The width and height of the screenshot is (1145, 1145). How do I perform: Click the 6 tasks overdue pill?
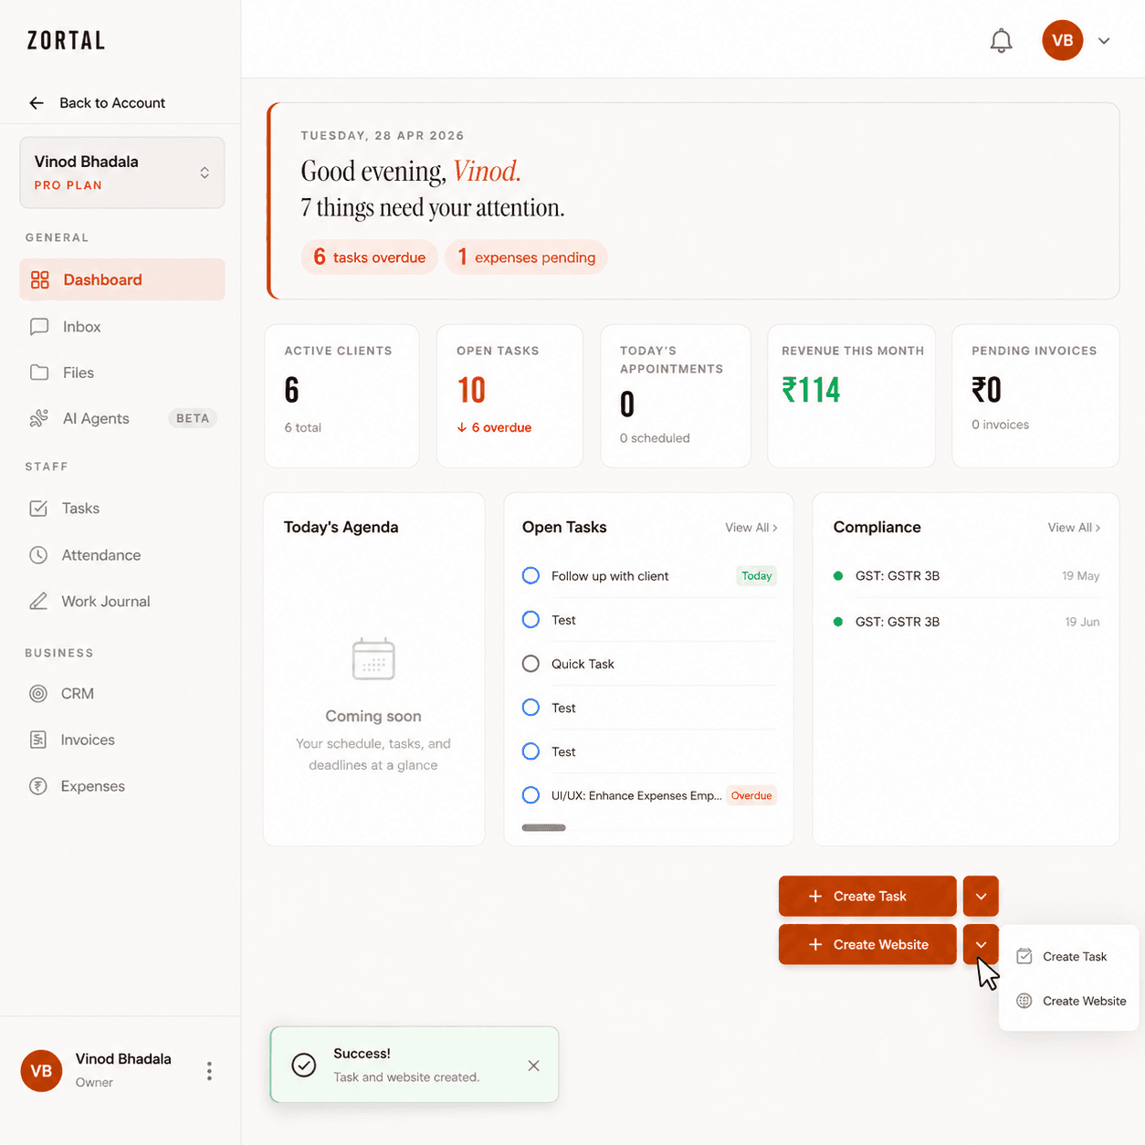[x=370, y=257]
